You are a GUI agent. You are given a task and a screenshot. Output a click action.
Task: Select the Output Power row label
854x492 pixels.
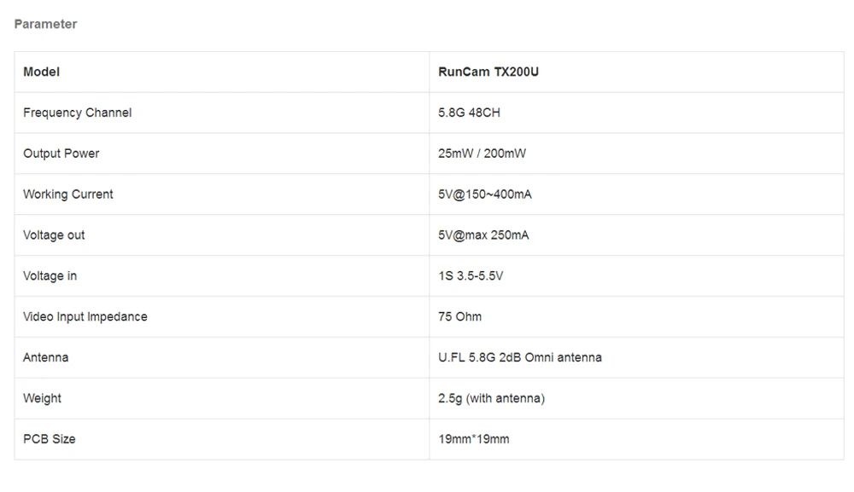[61, 153]
